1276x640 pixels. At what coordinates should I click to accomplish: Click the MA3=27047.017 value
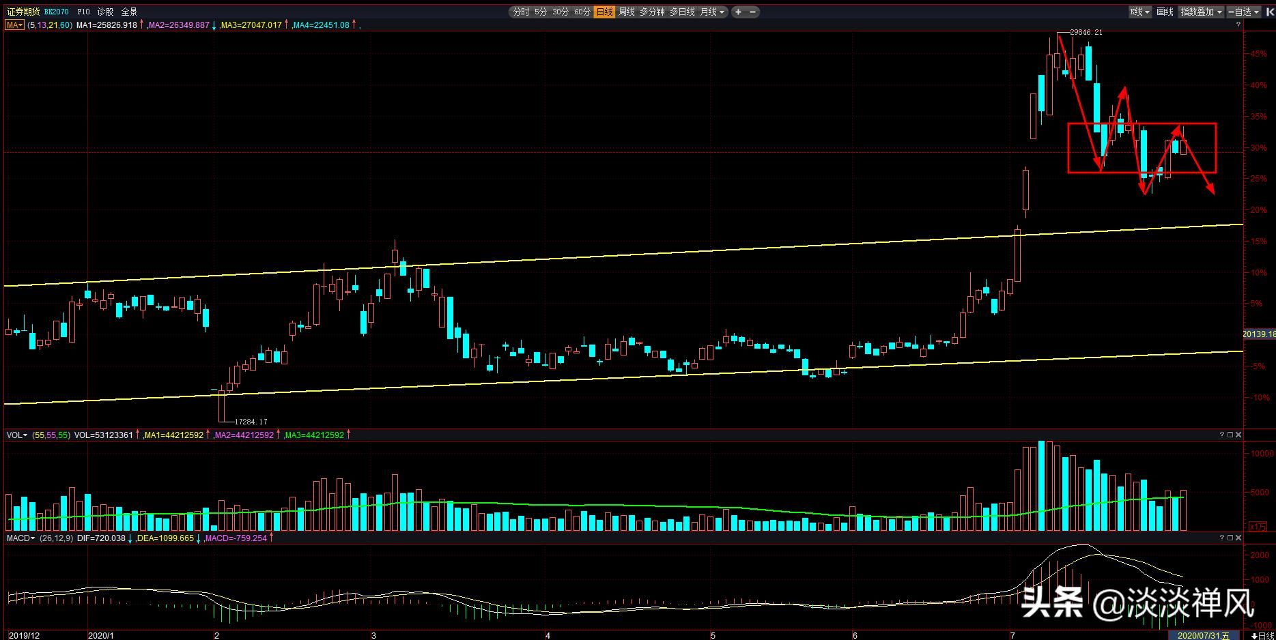pos(251,25)
